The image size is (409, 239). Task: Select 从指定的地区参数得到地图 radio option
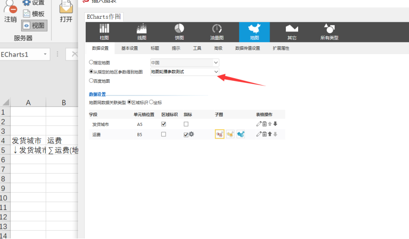coord(91,71)
